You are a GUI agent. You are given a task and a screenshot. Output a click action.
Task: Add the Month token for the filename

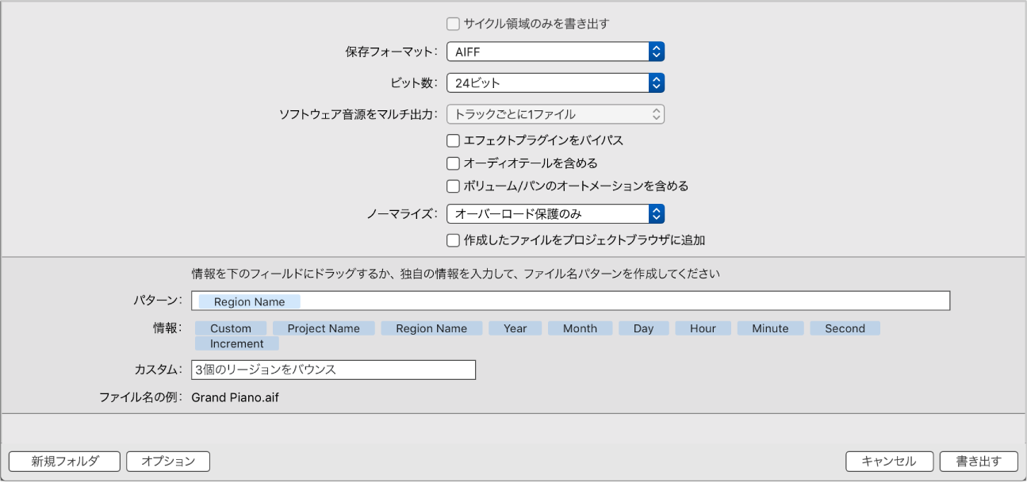[x=580, y=328]
